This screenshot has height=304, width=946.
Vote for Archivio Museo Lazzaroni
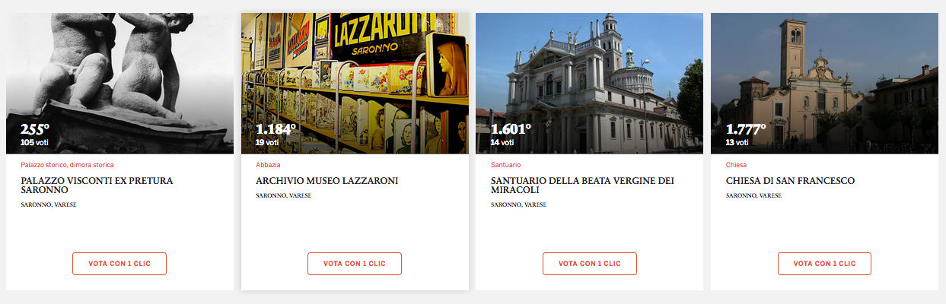tap(355, 264)
